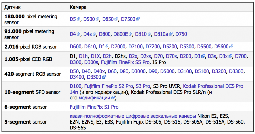Open the D5500 link

click(204, 47)
